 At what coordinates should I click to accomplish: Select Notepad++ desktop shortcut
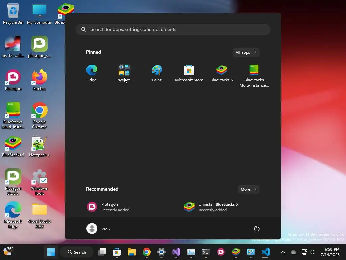[40, 147]
